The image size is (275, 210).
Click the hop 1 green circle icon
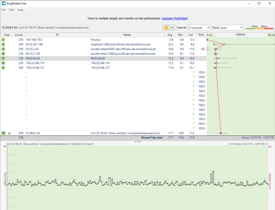(3, 40)
